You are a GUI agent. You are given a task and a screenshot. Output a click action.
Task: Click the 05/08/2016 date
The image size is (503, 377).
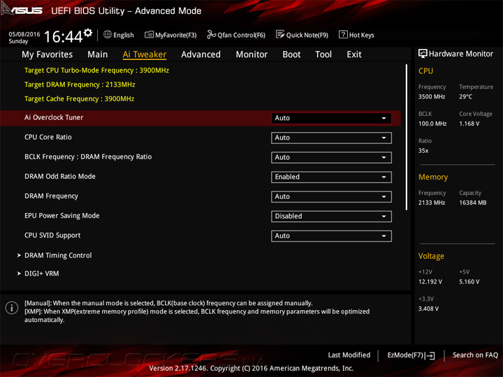click(x=24, y=34)
